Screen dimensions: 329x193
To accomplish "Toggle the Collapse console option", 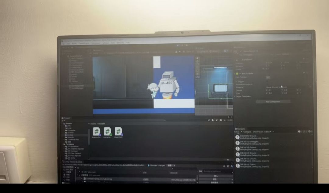I will 247,132.
